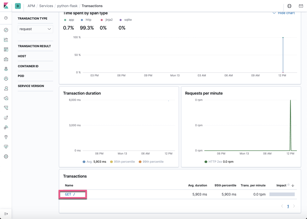Screen dimensions: 307x219
Task: Click the 0.0 tpm cell
Action: [259, 194]
